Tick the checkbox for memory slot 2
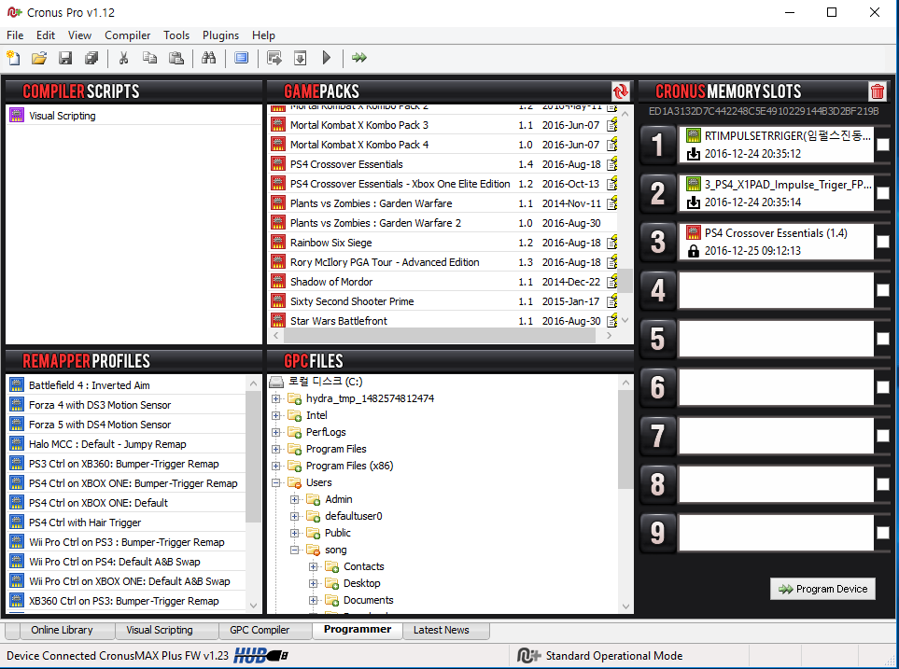 pyautogui.click(x=883, y=193)
